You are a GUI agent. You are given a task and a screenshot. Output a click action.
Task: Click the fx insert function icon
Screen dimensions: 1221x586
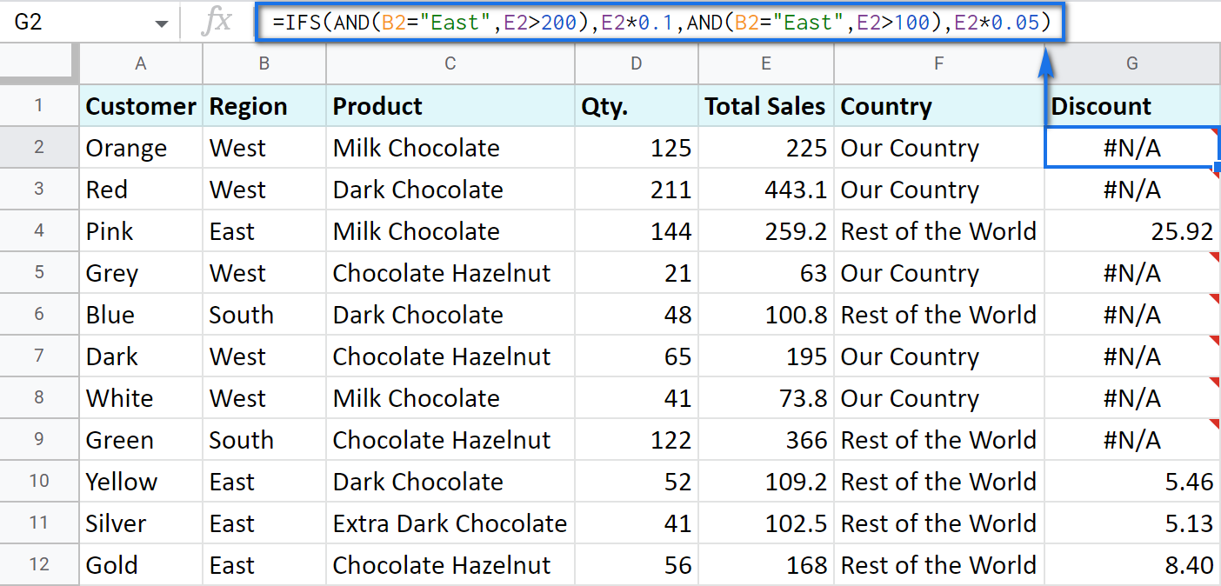(217, 22)
